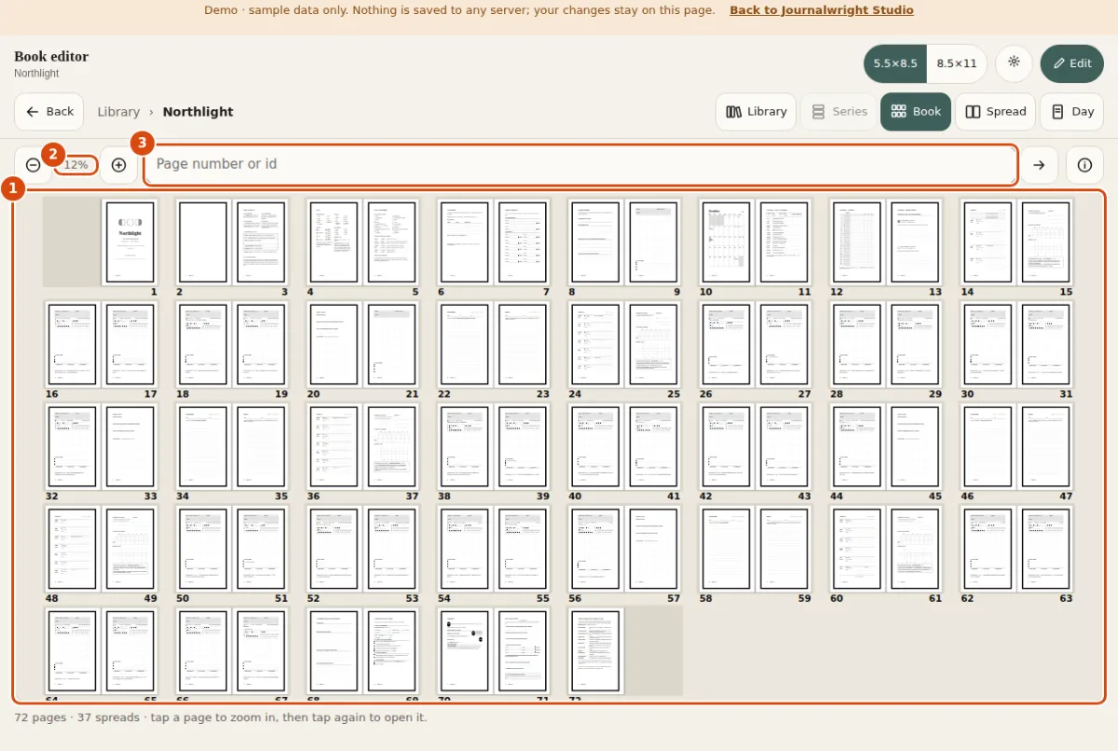Open page 7 thumbnail
Viewport: 1118px width, 751px height.
click(x=522, y=242)
